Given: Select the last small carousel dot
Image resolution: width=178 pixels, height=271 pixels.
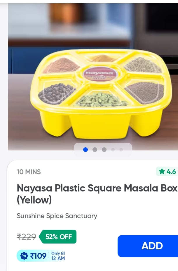Looking at the screenshot, I should coord(121,150).
